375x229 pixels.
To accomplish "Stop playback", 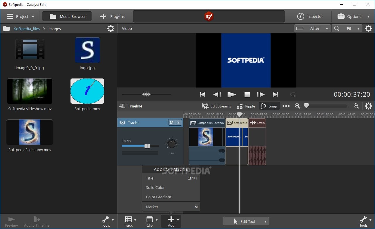I will [247, 94].
